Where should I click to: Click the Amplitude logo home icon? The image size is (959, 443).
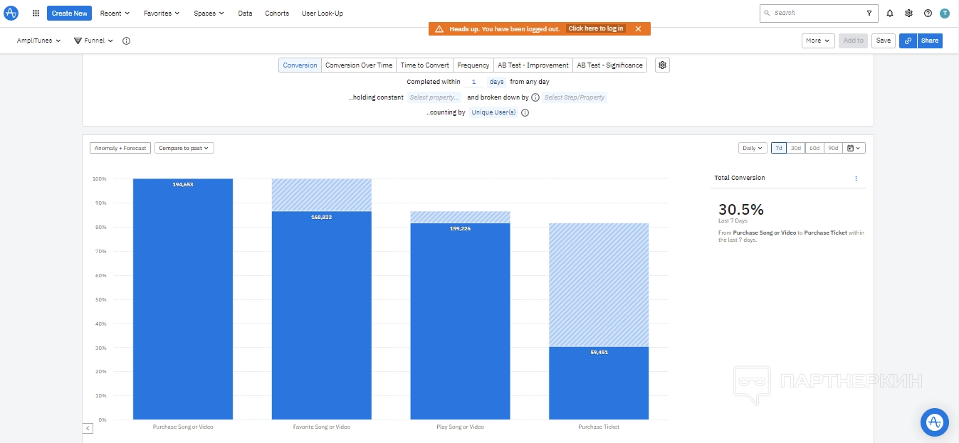(x=11, y=13)
